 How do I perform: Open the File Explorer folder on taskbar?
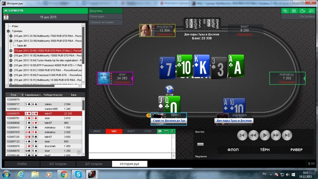point(35,174)
